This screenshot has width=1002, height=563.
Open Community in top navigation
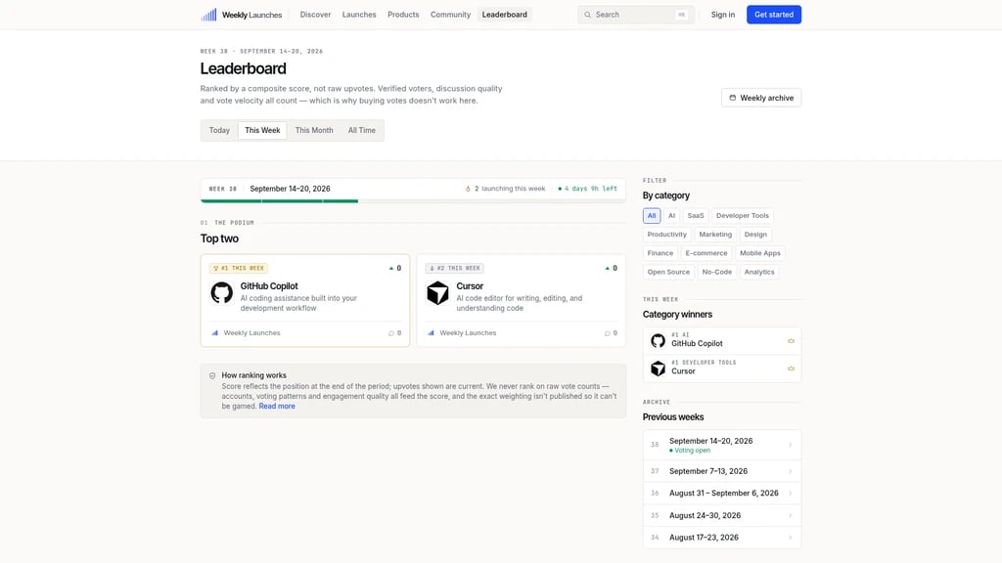pyautogui.click(x=450, y=15)
